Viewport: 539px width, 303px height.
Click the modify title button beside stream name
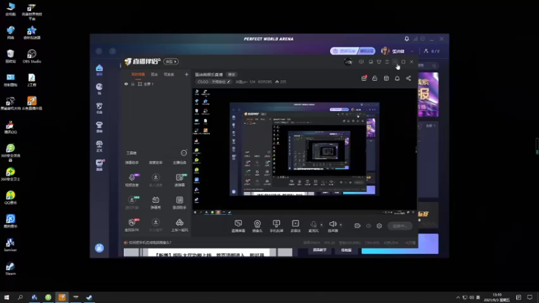[x=232, y=75]
